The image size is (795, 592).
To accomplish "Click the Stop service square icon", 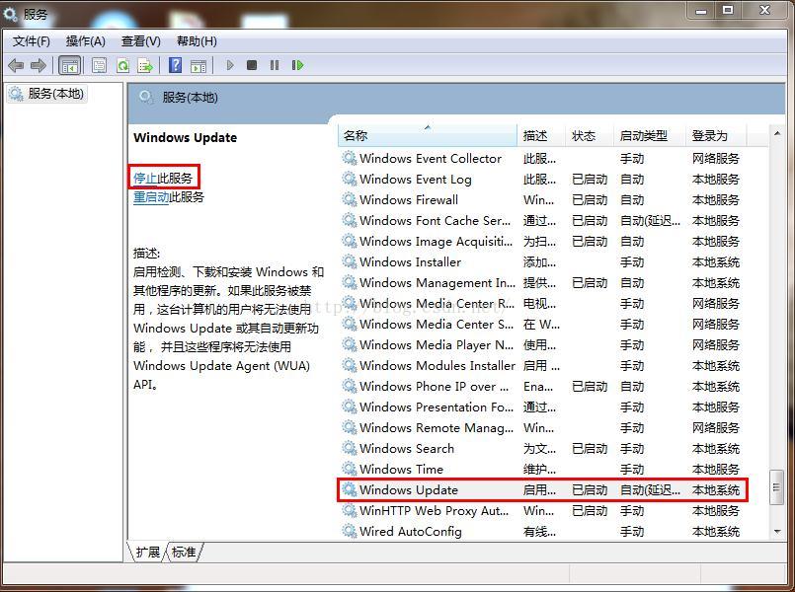I will [252, 65].
